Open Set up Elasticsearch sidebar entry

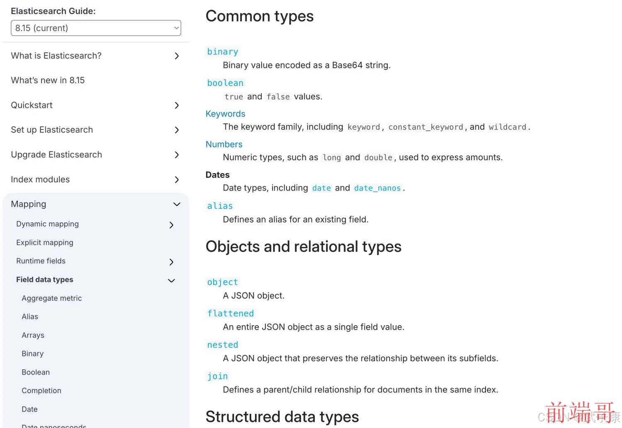coord(52,130)
